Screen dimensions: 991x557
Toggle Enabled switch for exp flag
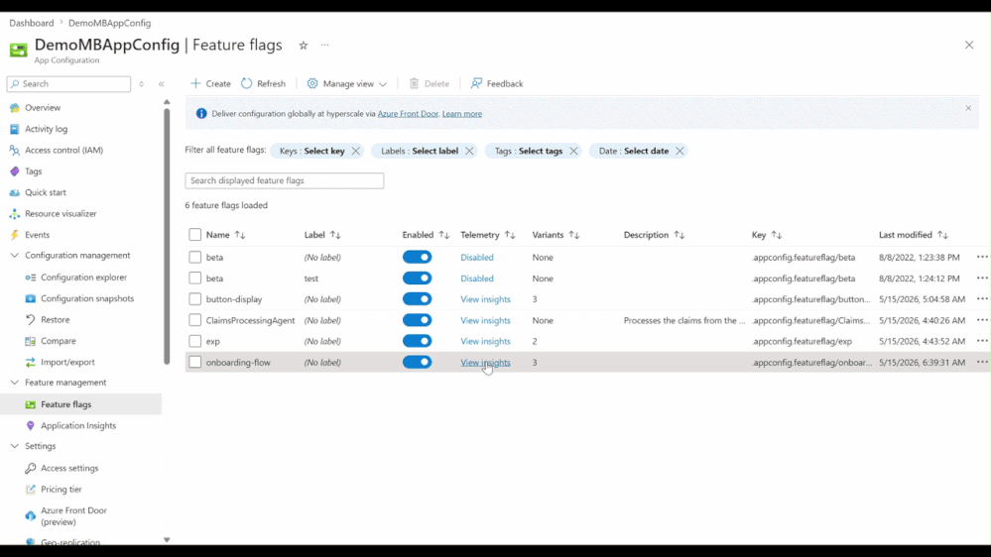tap(417, 341)
